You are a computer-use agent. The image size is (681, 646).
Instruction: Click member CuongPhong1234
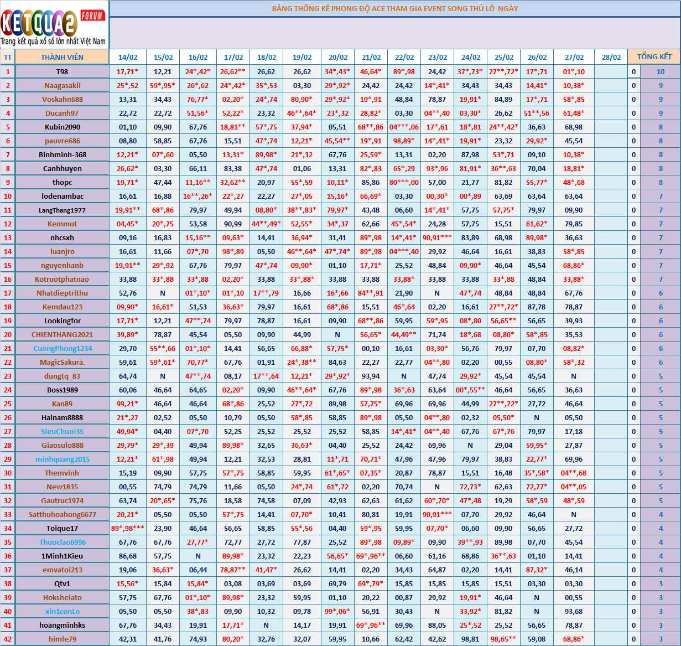(62, 348)
